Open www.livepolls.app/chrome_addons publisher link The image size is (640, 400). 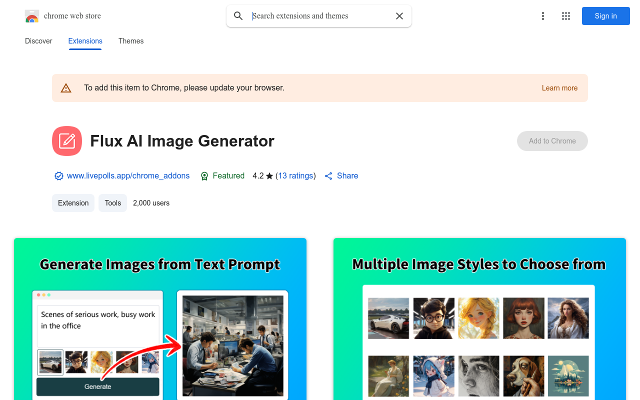pyautogui.click(x=128, y=176)
